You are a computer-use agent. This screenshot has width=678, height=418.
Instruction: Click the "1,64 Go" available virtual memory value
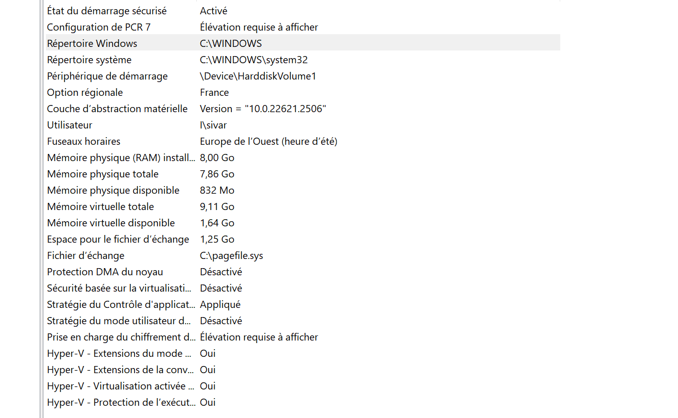coord(217,223)
